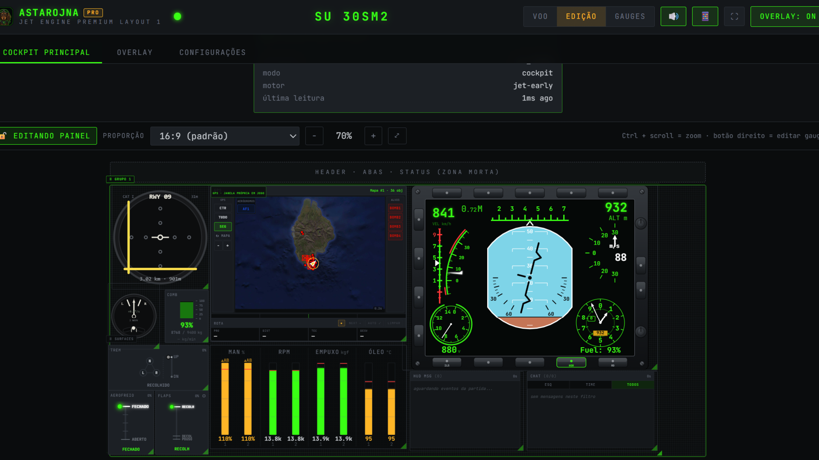Viewport: 819px width, 460px height.
Task: Click the fullscreen brackets icon
Action: [x=734, y=17]
